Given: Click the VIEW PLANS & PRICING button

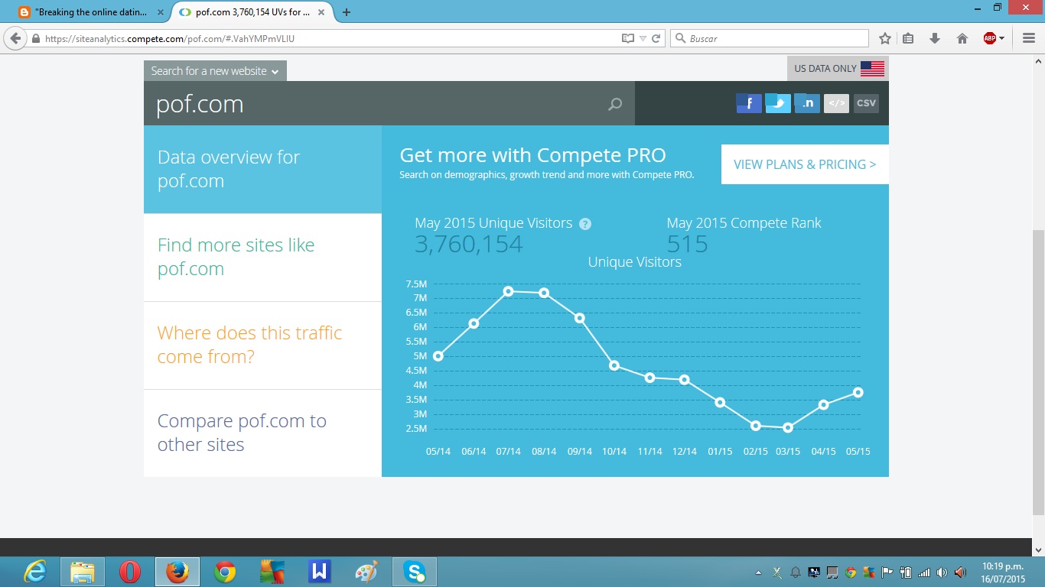Looking at the screenshot, I should pyautogui.click(x=805, y=164).
